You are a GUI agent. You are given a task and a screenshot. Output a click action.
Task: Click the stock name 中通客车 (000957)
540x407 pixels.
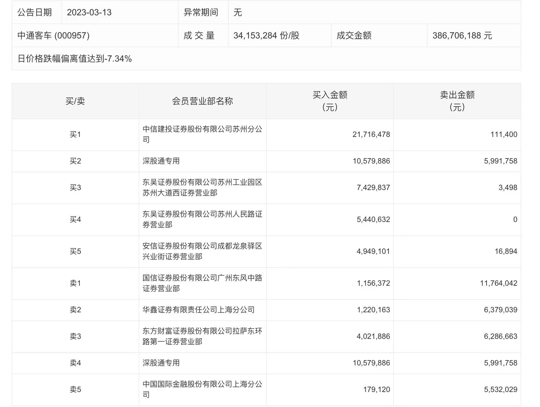[x=53, y=36]
